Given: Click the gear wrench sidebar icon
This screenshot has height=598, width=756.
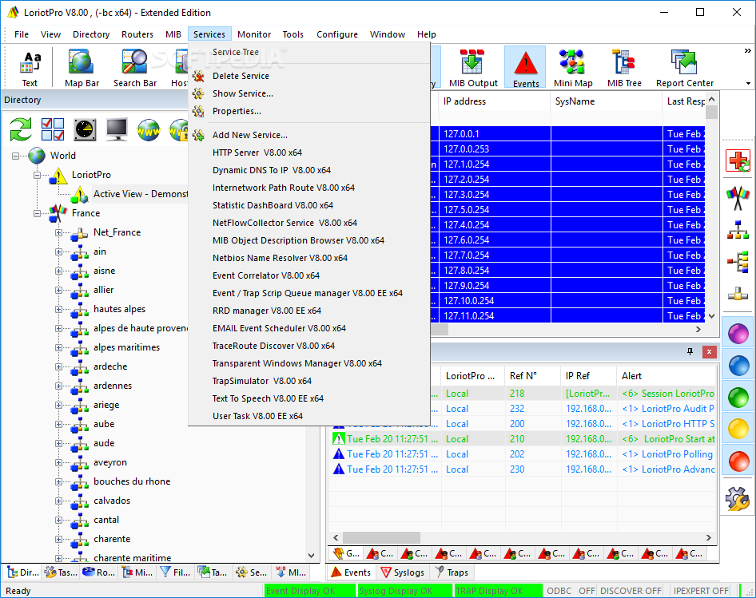Looking at the screenshot, I should (738, 499).
